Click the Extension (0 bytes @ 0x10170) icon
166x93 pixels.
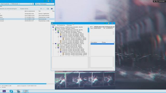click(x=58, y=46)
